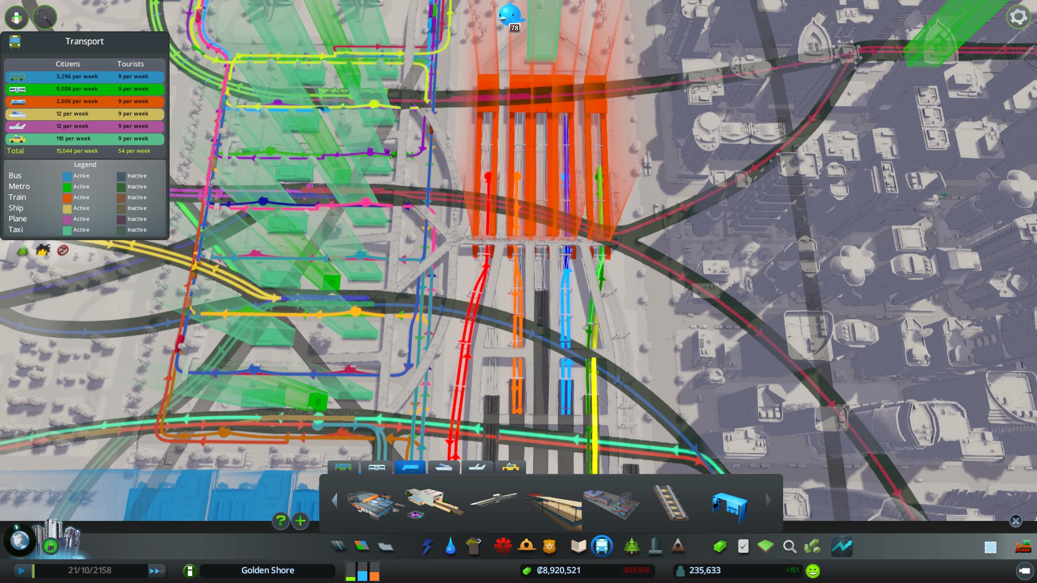The image size is (1037, 583).
Task: Click the Golden Shore city name
Action: pos(267,571)
